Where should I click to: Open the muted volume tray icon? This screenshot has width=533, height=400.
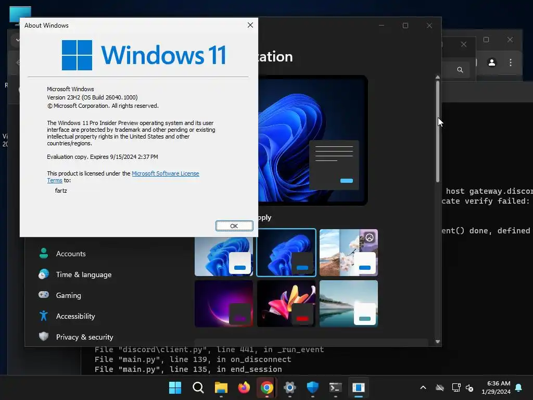pyautogui.click(x=469, y=387)
